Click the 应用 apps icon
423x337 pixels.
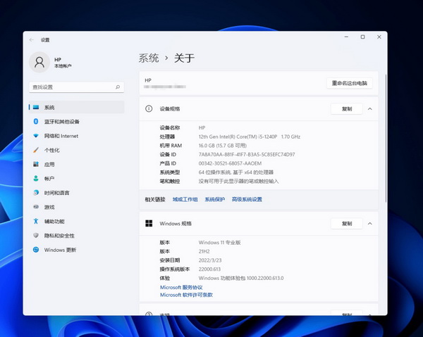pyautogui.click(x=36, y=164)
